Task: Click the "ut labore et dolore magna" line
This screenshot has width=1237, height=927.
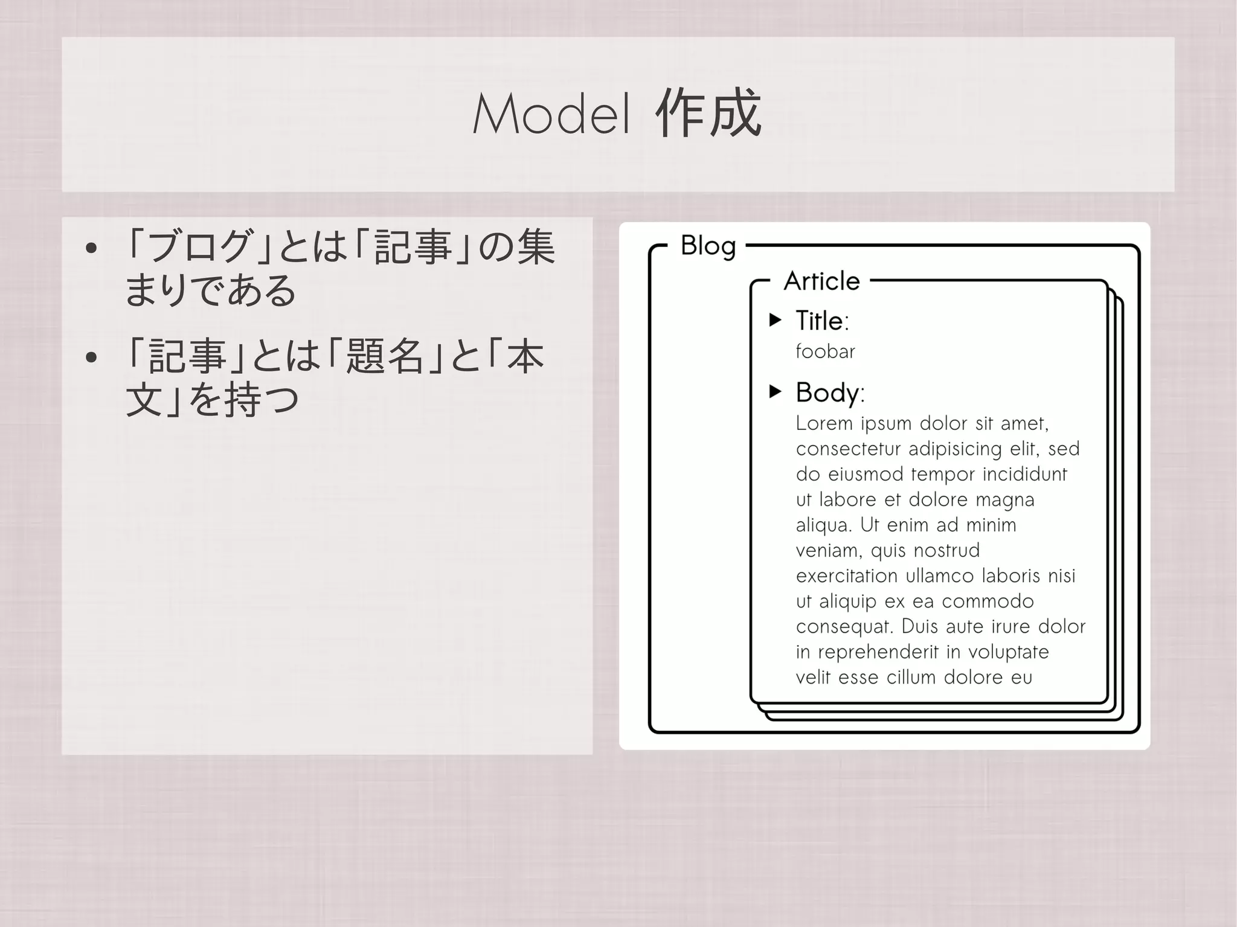Action: pyautogui.click(x=915, y=500)
